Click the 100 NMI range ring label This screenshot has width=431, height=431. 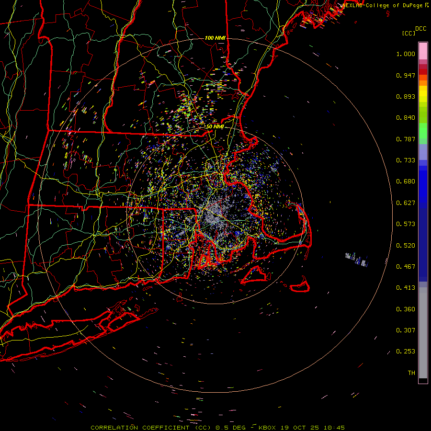click(x=215, y=38)
